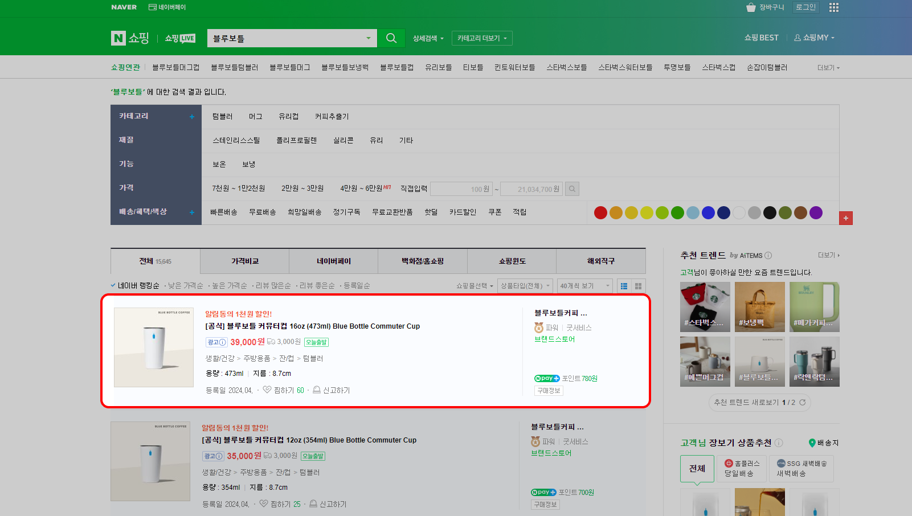Click the red plus expand button
The height and width of the screenshot is (516, 912).
(x=846, y=218)
